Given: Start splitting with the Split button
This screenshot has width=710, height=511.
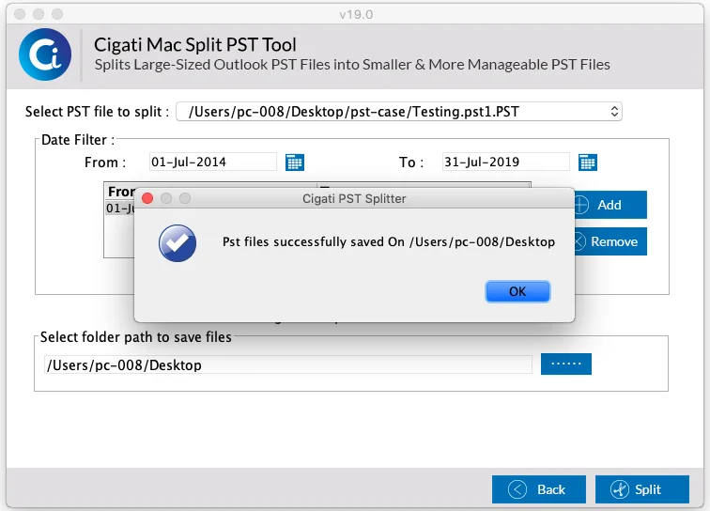Looking at the screenshot, I should click(642, 489).
